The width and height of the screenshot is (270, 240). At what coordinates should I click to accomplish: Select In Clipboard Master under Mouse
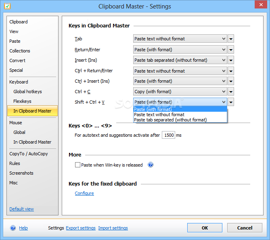coord(32,142)
